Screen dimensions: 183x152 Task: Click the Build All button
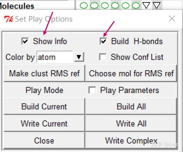pyautogui.click(x=131, y=107)
